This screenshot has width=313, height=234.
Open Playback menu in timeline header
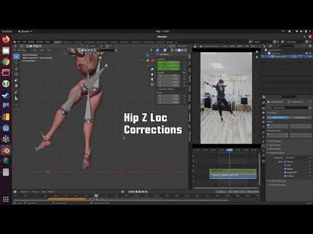click(24, 192)
